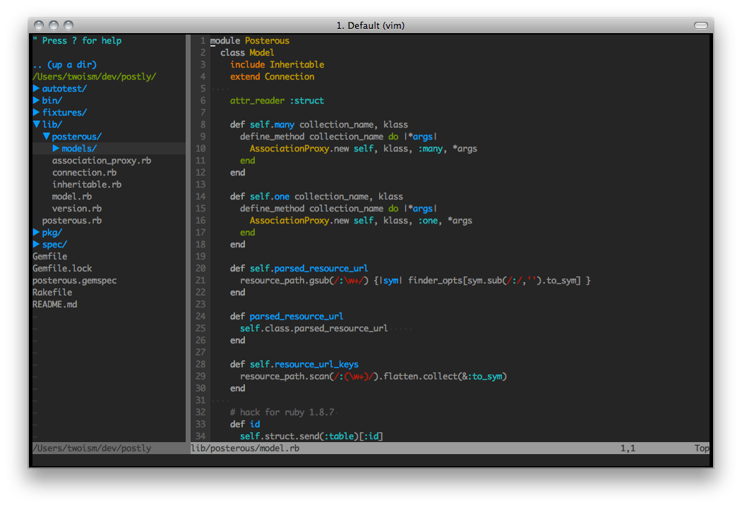Click 'def self.one' method definition

pyautogui.click(x=316, y=197)
